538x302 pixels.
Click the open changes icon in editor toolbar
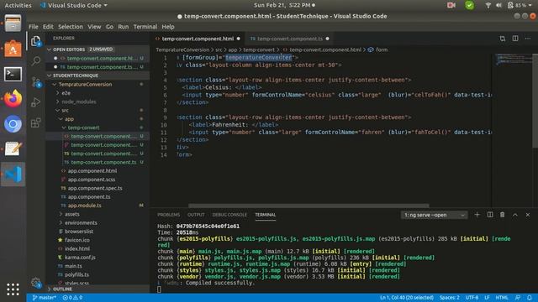[503, 39]
